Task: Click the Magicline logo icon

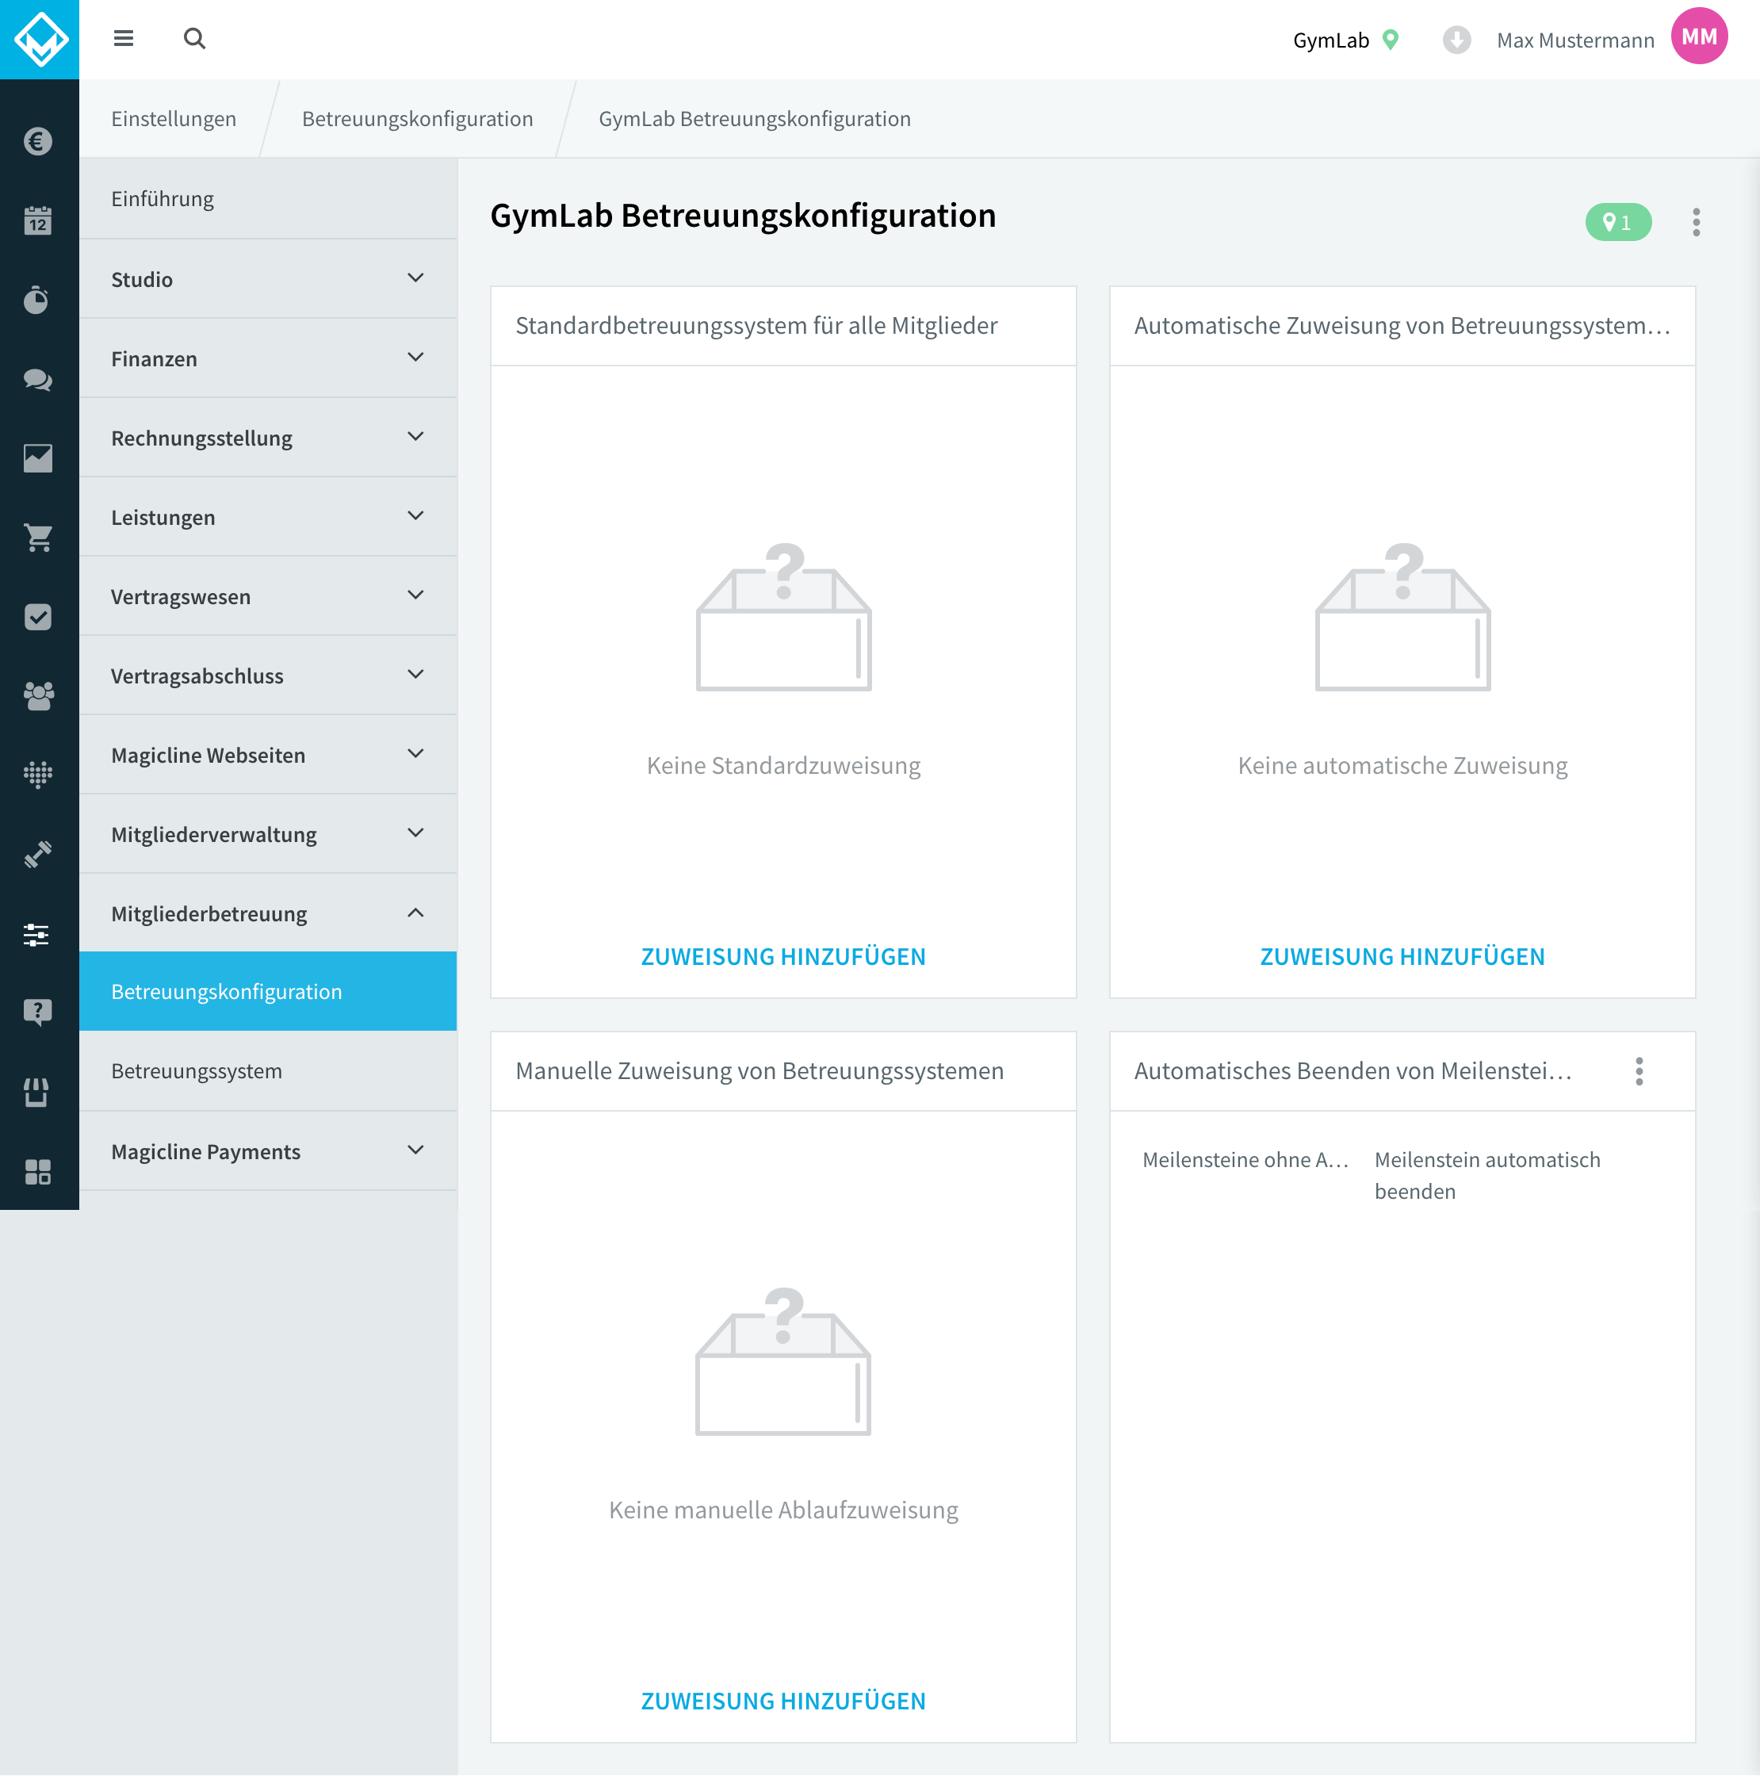Action: point(40,40)
